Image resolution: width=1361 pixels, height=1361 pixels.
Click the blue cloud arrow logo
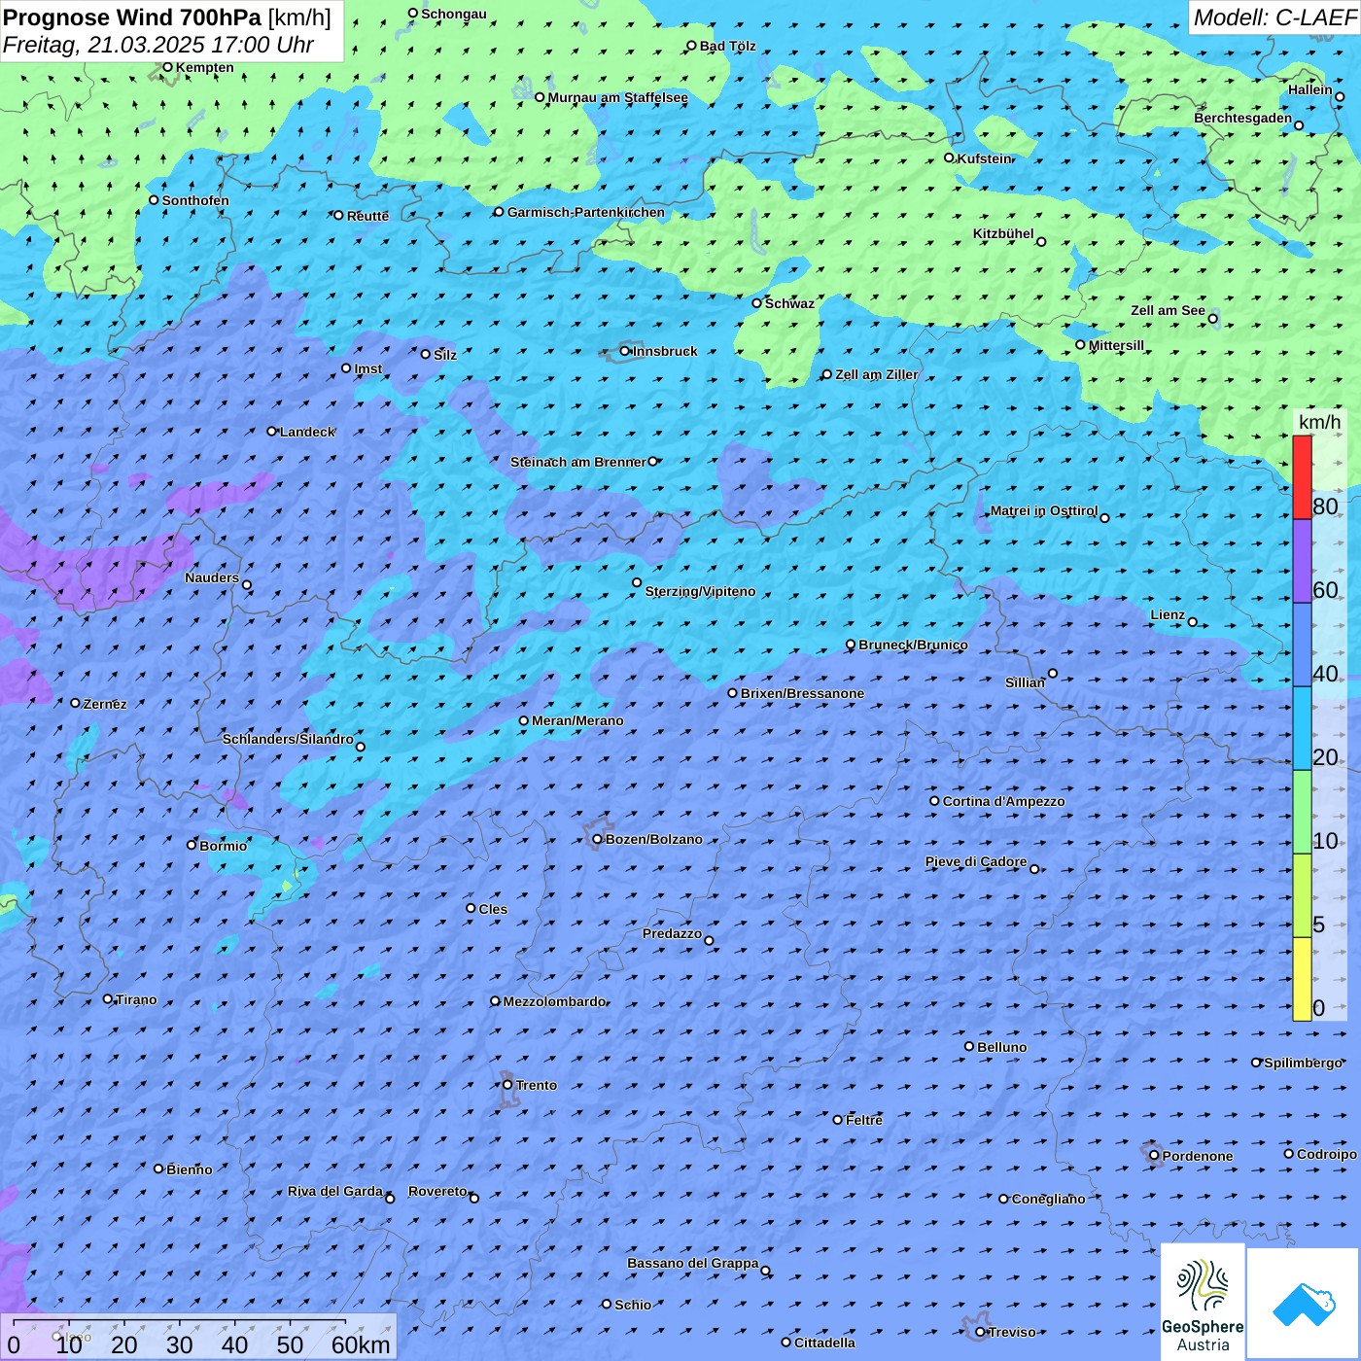1304,1304
